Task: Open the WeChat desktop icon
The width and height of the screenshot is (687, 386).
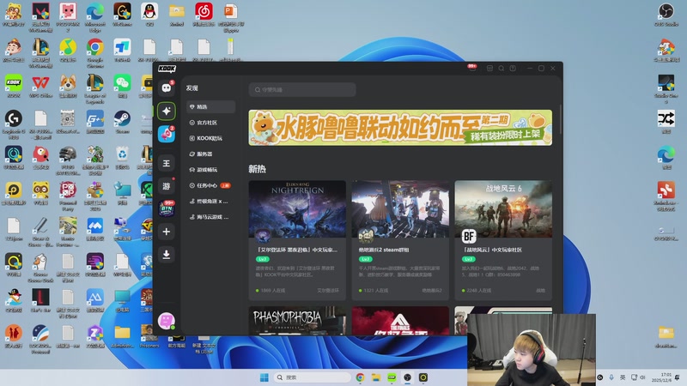Action: [122, 86]
